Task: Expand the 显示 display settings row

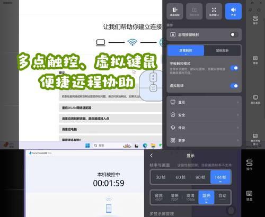Action: 204,102
